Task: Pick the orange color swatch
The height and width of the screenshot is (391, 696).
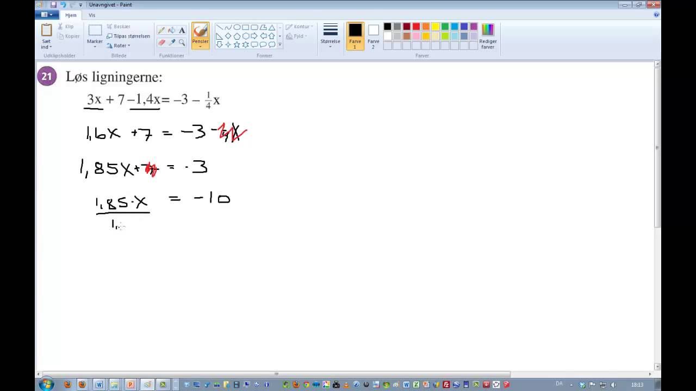Action: click(x=426, y=27)
